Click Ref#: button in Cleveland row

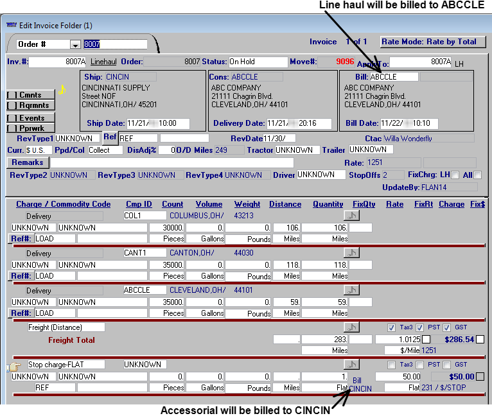click(x=21, y=313)
